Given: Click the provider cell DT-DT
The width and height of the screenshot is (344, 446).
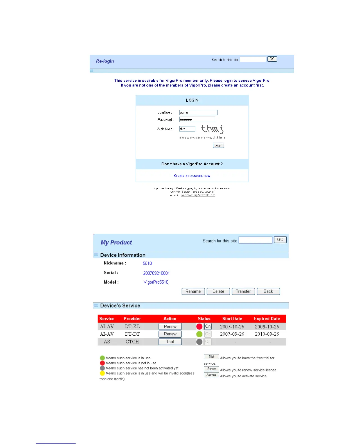Looking at the screenshot, I should click(132, 334).
